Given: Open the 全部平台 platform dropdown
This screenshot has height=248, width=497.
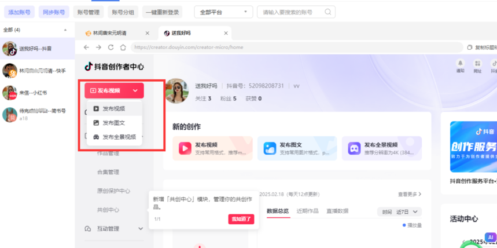Looking at the screenshot, I should pos(223,12).
